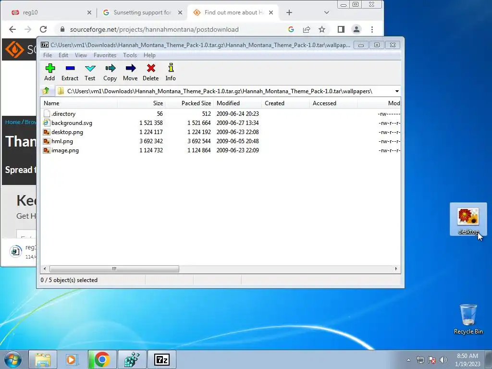
Task: Click the 7-Zip taskbar button
Action: [162, 359]
